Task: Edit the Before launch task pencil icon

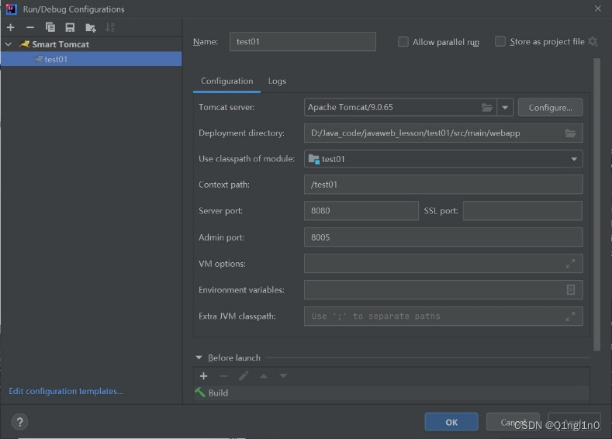Action: tap(244, 376)
